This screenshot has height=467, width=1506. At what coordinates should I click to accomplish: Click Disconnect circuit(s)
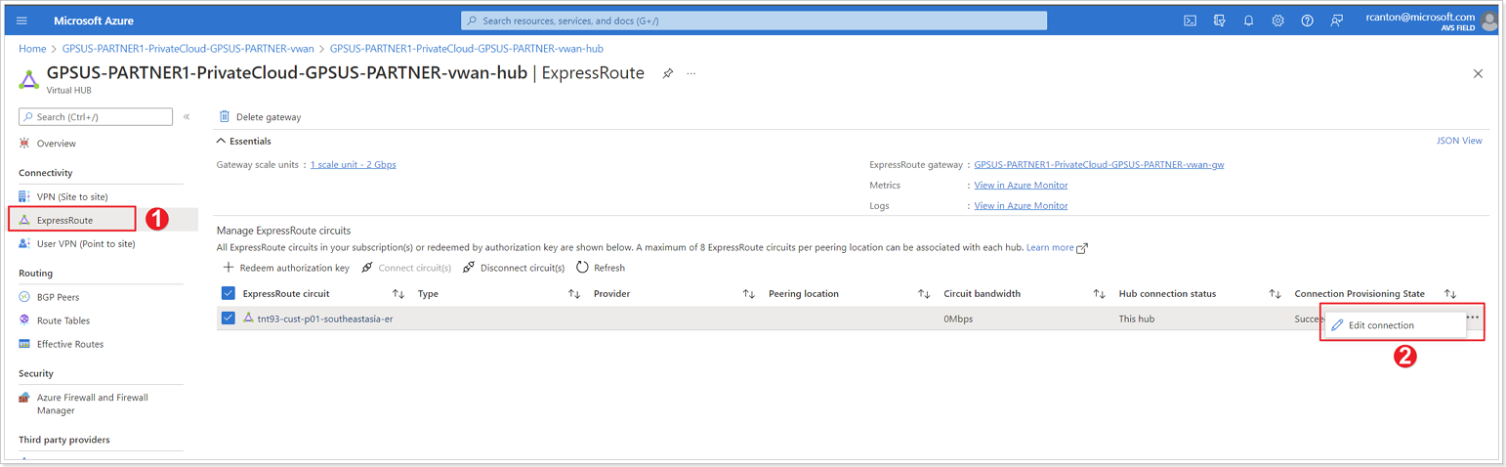pyautogui.click(x=514, y=268)
